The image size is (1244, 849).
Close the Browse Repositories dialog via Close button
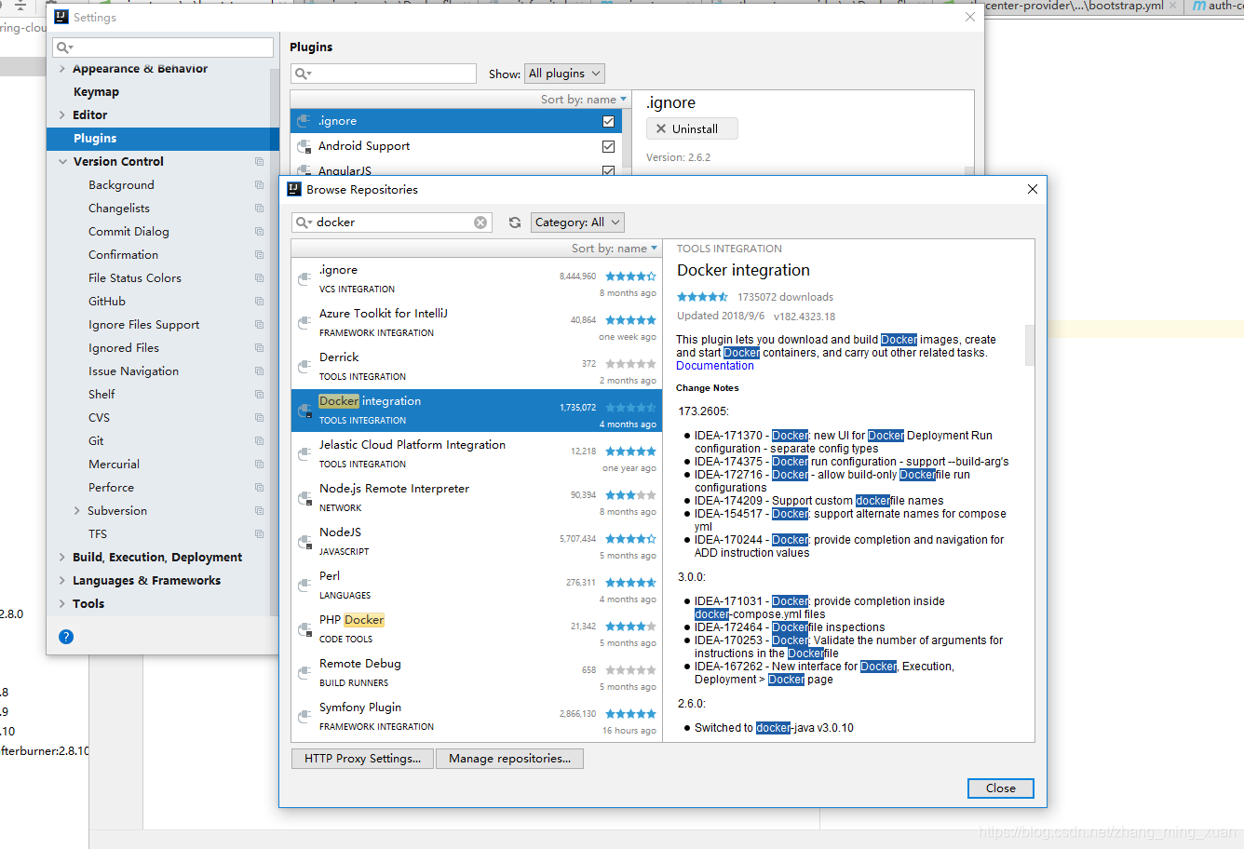pos(1001,788)
